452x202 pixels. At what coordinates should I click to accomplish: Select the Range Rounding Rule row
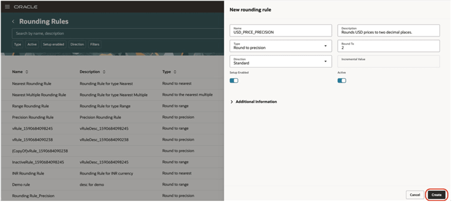(x=112, y=106)
